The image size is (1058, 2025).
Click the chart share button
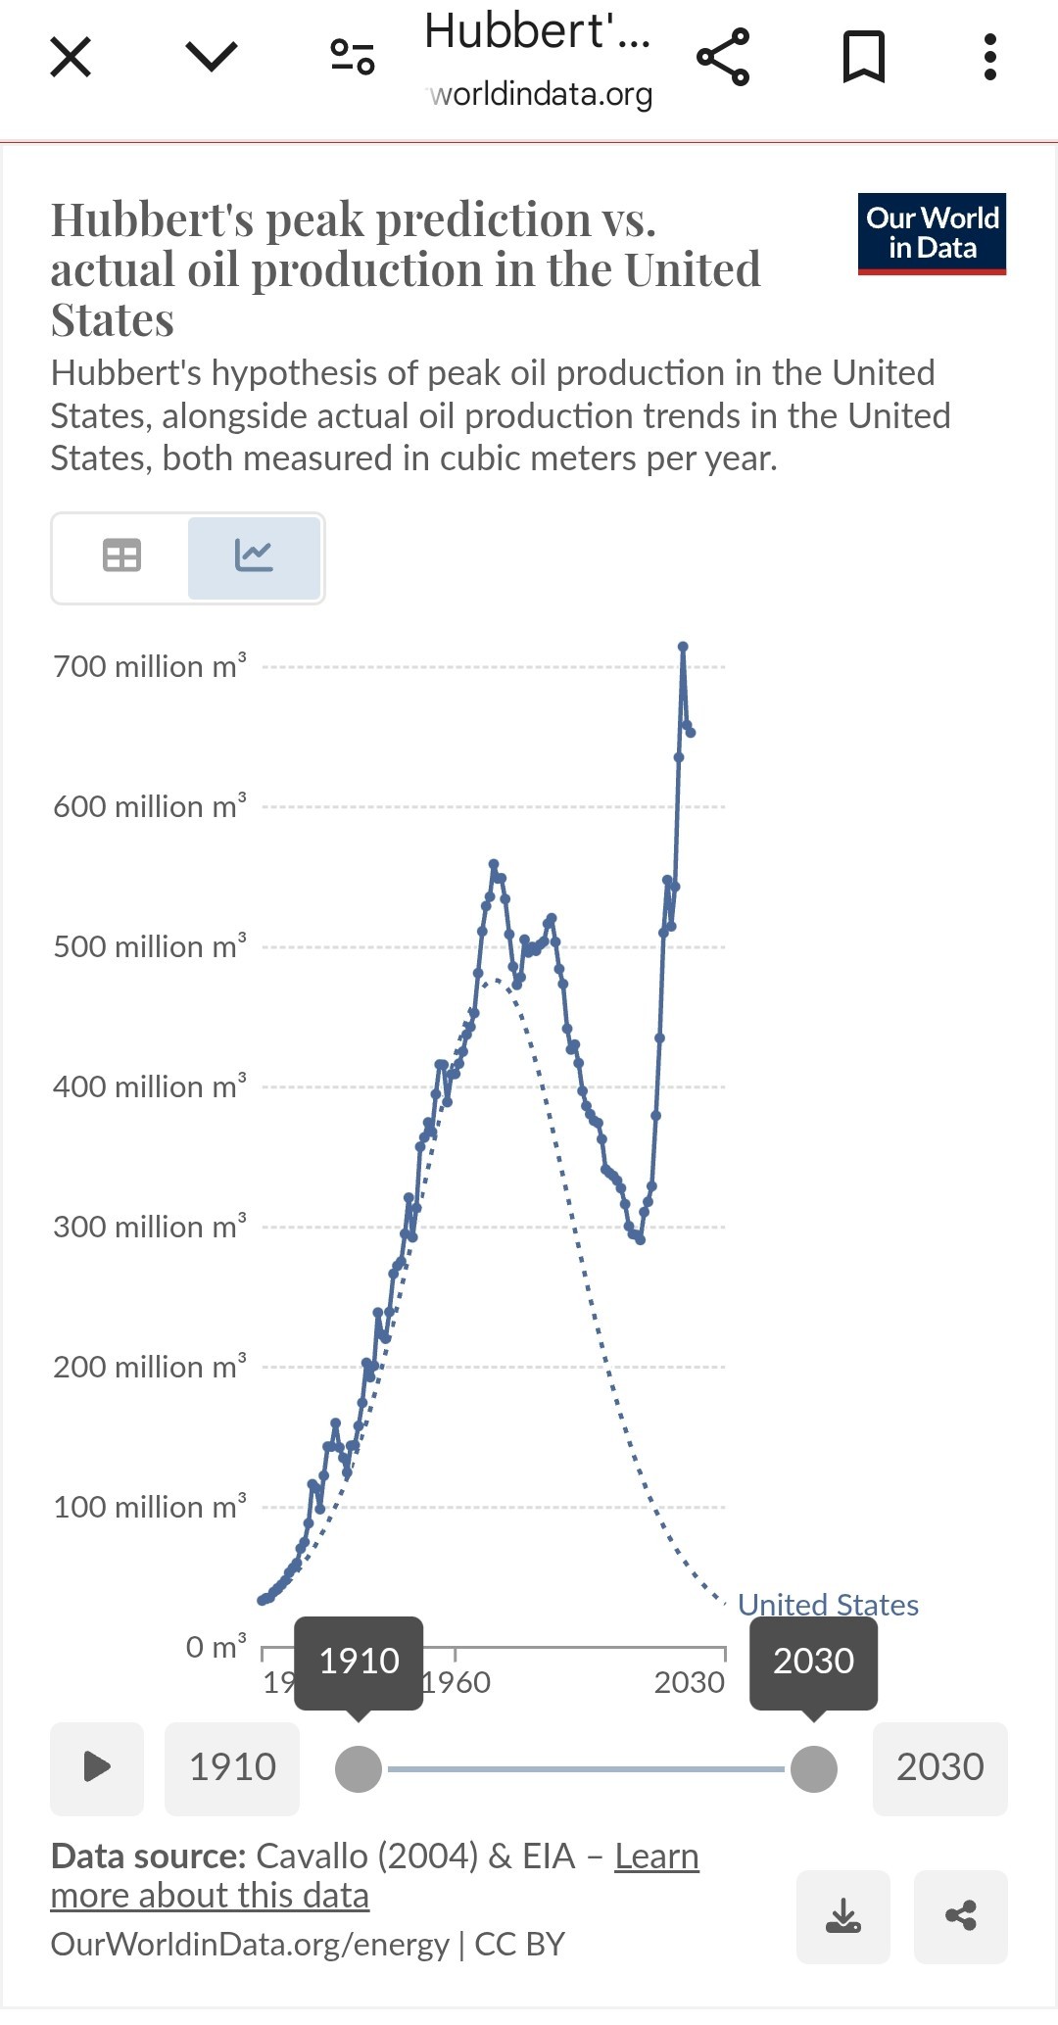pos(960,1916)
